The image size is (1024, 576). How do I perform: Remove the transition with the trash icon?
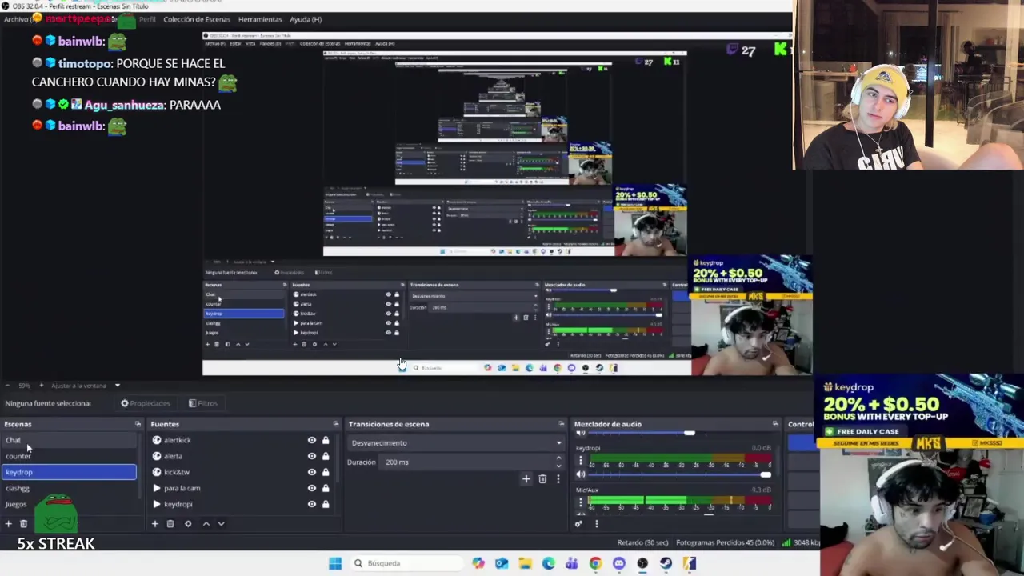tap(542, 479)
